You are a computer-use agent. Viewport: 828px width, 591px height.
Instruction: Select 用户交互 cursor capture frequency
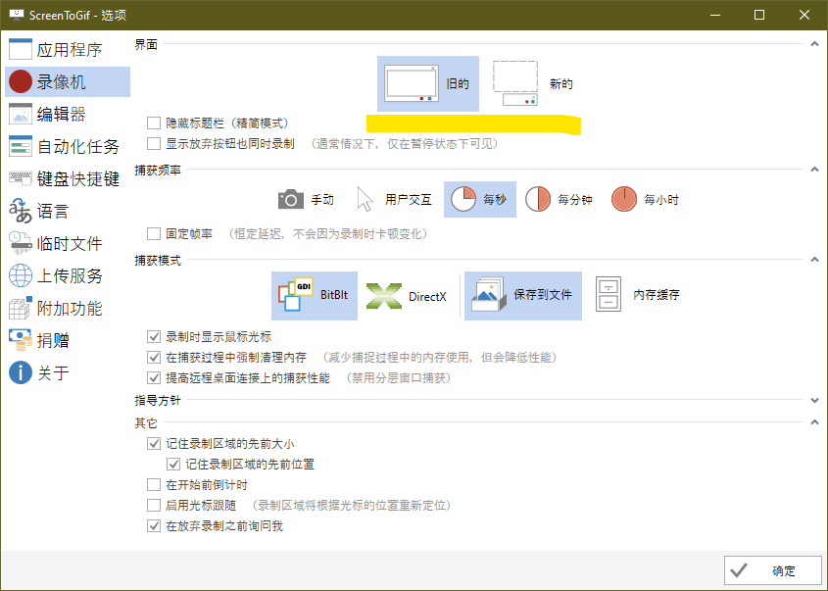(x=395, y=199)
